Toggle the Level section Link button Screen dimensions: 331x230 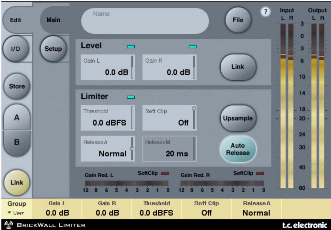pyautogui.click(x=238, y=67)
